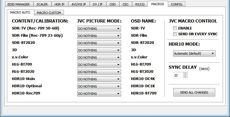
Task: Click the JVC MACRO CONTROL heading
Action: (x=193, y=21)
